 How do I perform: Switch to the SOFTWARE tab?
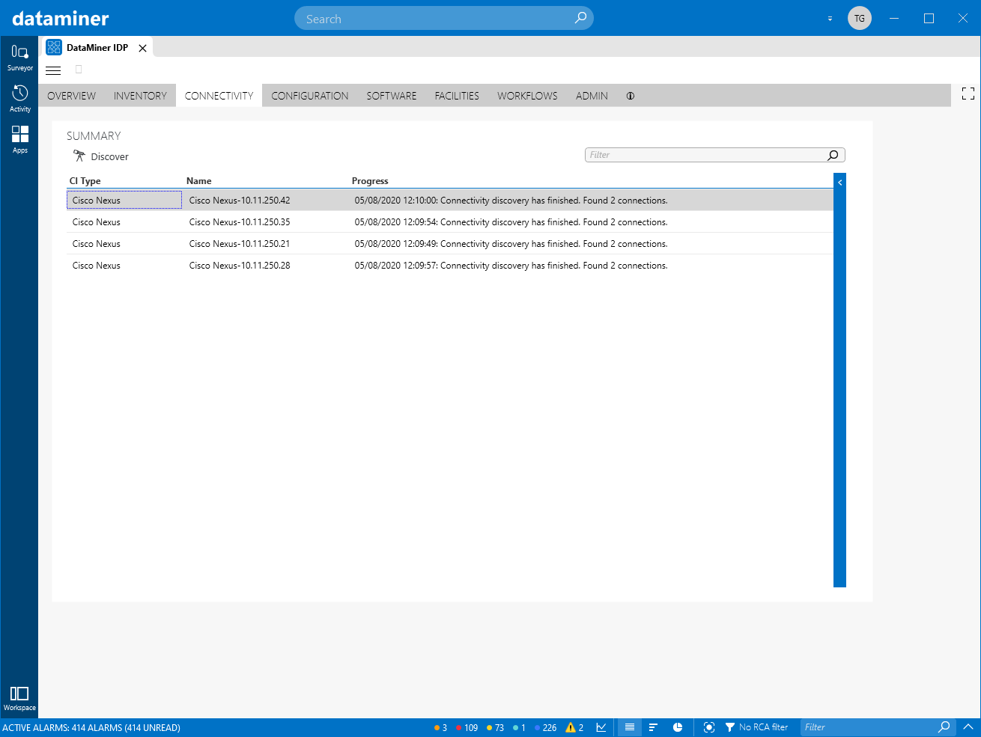pyautogui.click(x=392, y=96)
